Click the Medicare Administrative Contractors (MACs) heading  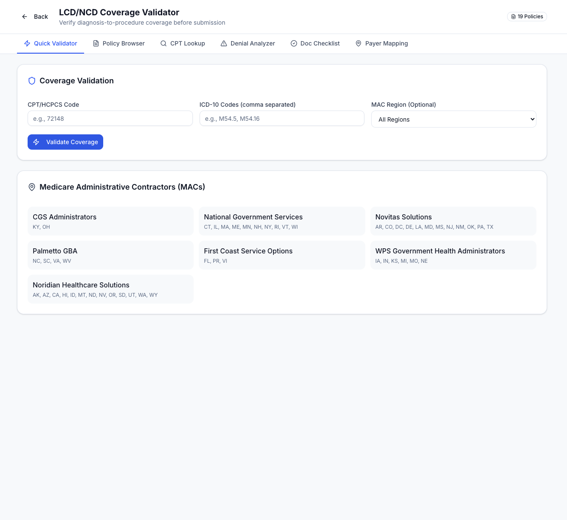click(x=122, y=187)
